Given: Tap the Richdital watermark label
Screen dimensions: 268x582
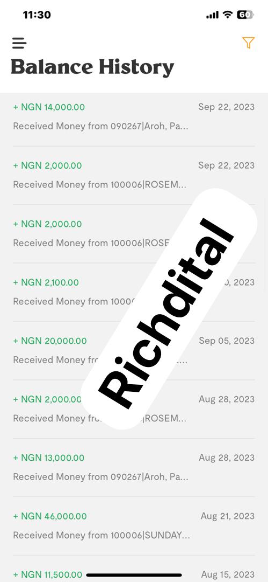Looking at the screenshot, I should click(x=169, y=309).
